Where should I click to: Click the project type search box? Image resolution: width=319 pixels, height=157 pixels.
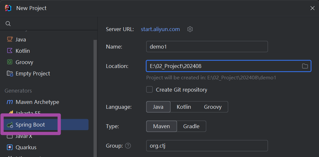click(49, 24)
